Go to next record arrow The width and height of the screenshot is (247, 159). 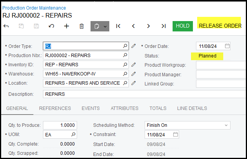[148, 26]
